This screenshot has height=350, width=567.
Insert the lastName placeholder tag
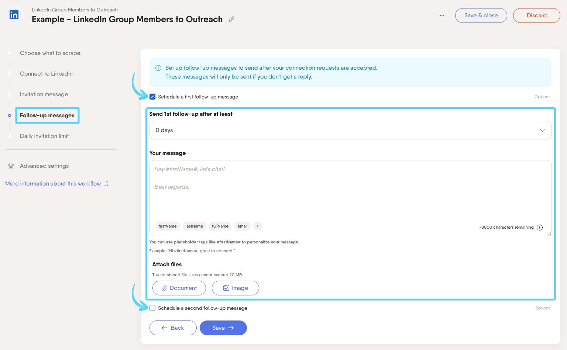[194, 226]
